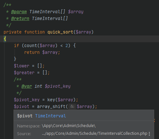Click the 'function' keyword
The image size is (159, 139).
pyautogui.click(x=35, y=32)
